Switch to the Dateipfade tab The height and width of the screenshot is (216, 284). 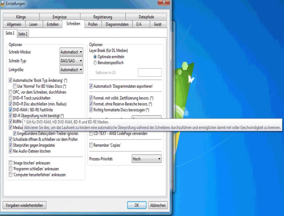146,17
